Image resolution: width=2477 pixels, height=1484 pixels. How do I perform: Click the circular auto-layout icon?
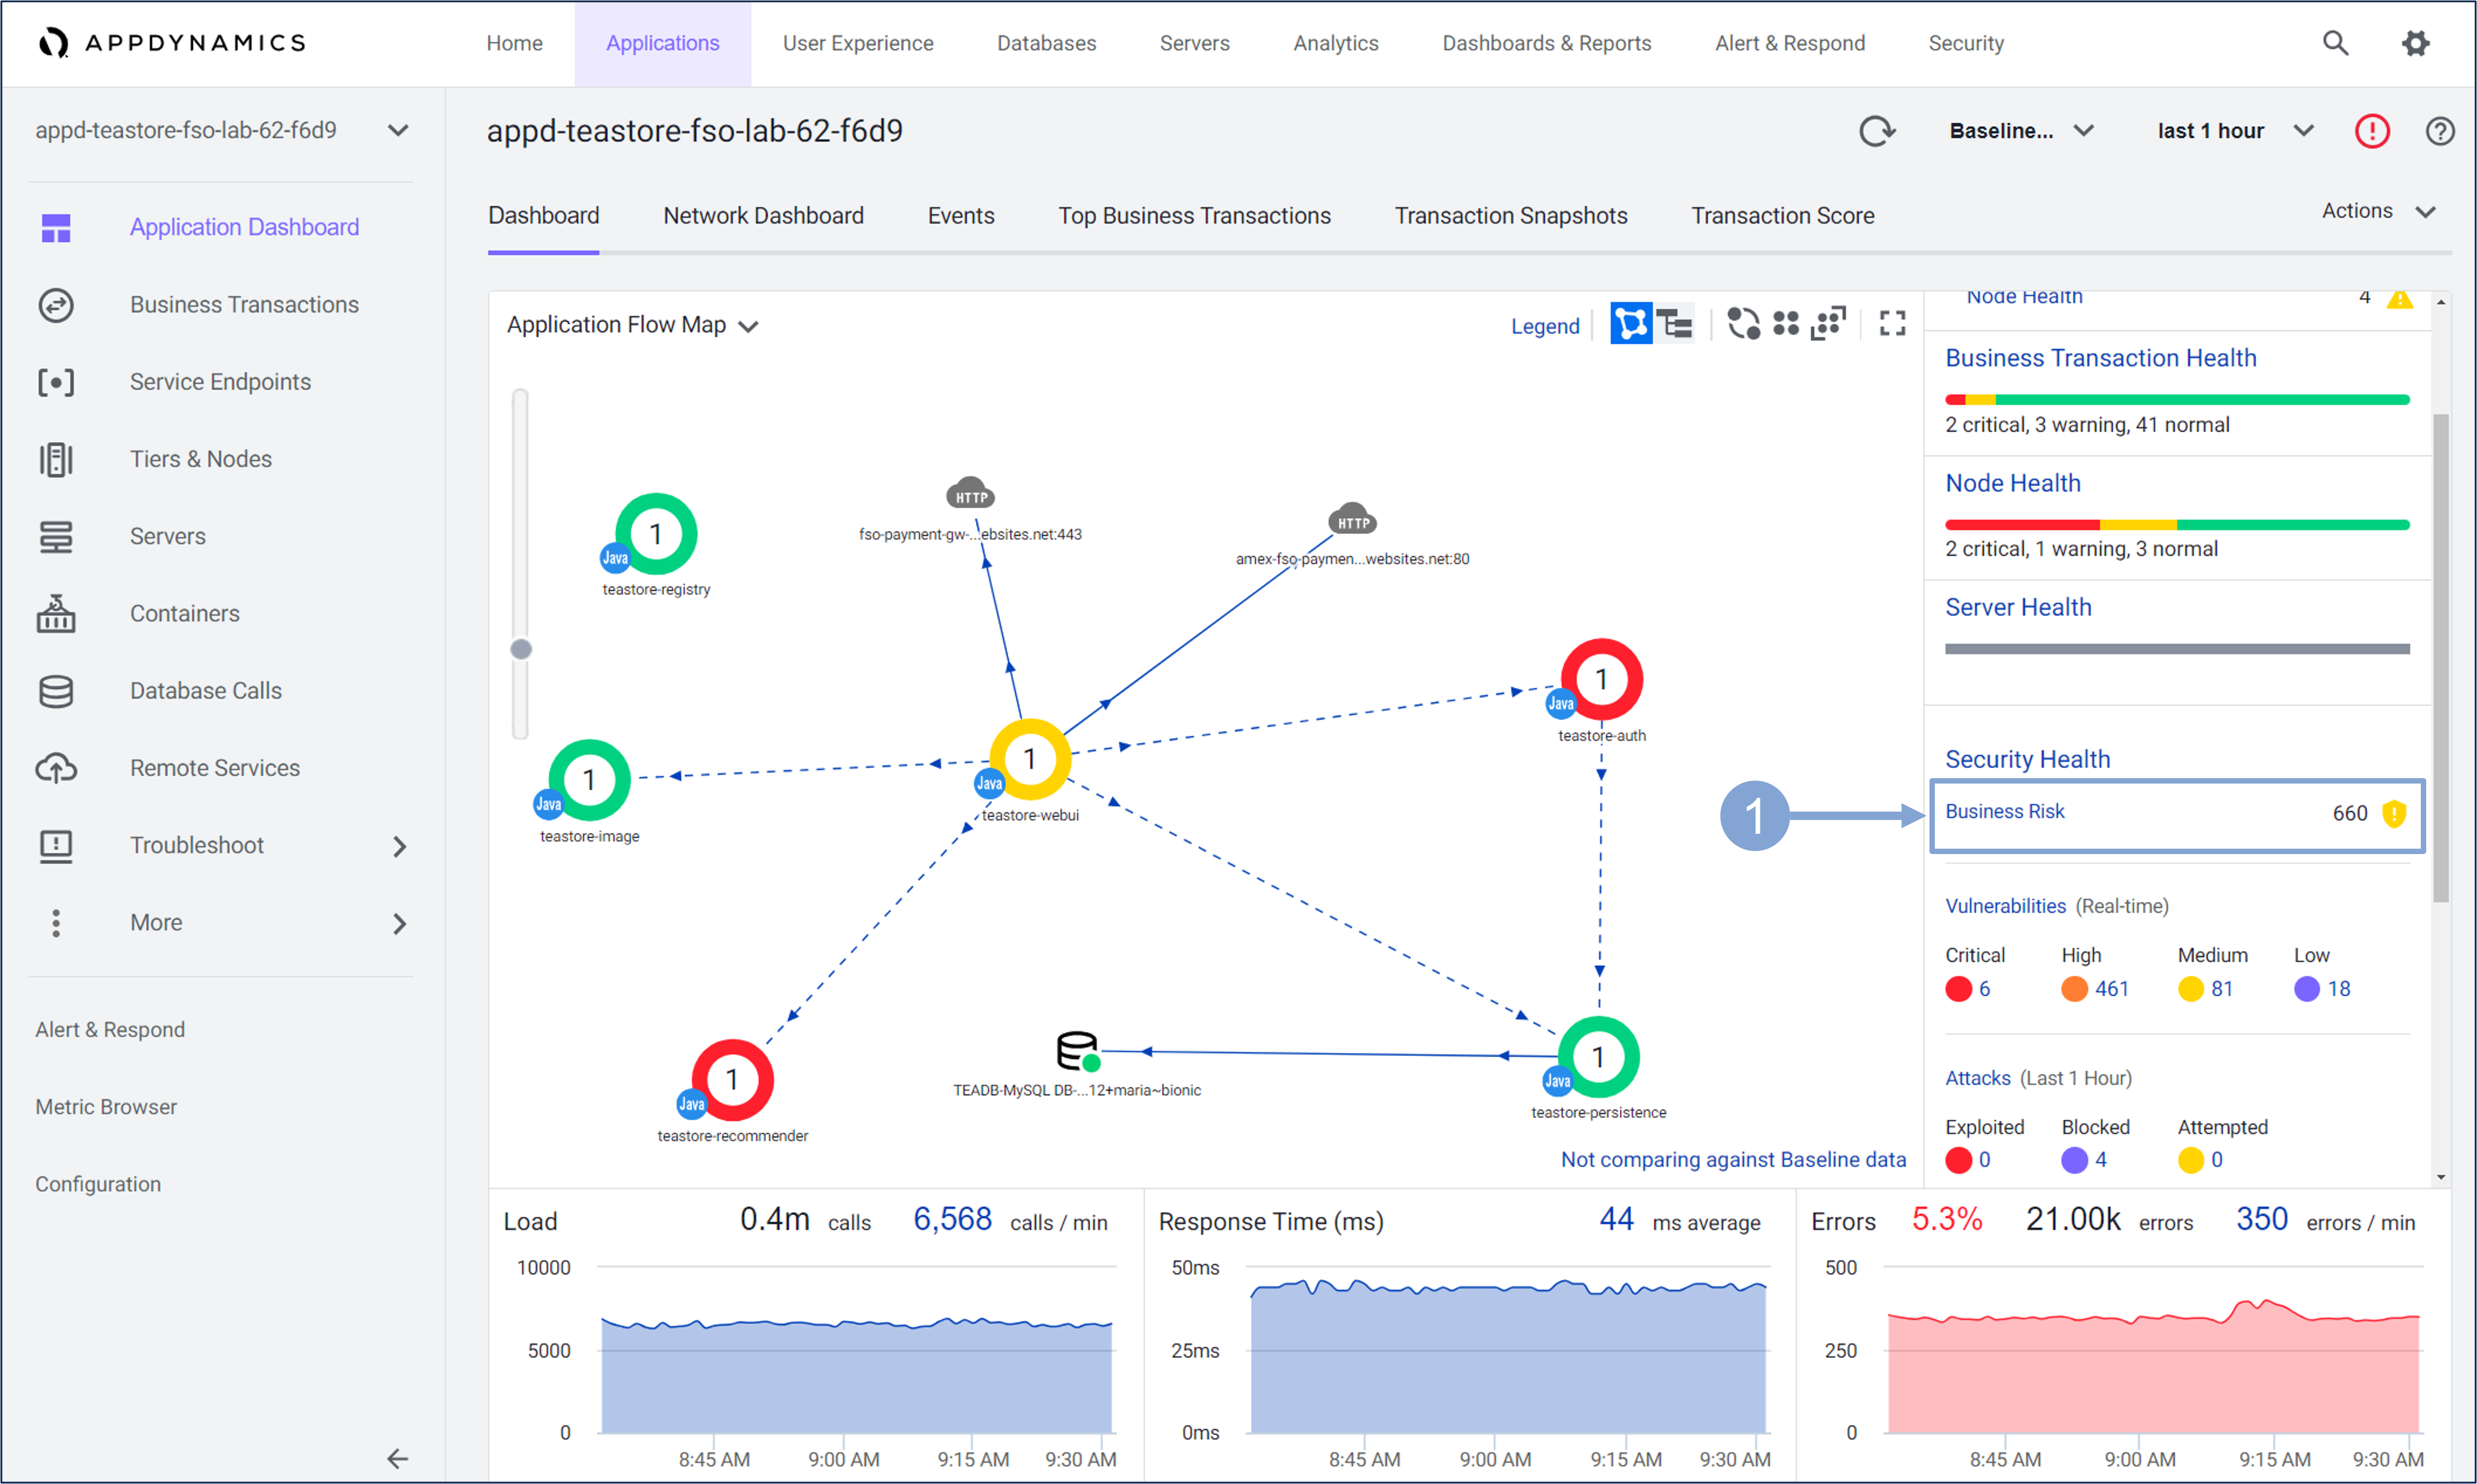click(1743, 324)
